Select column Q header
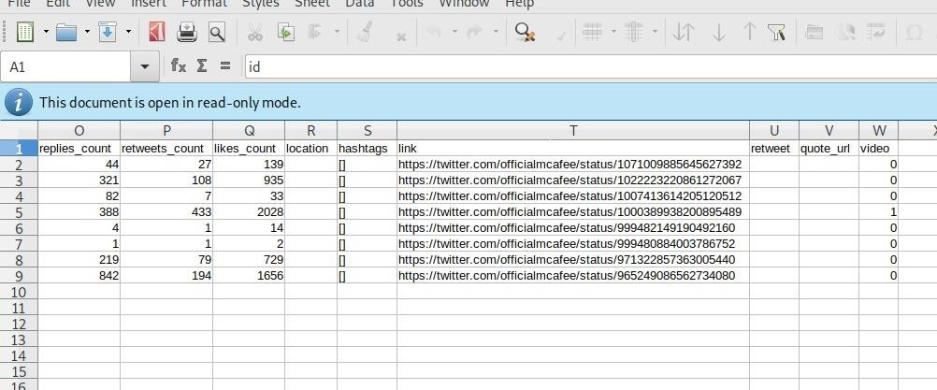The height and width of the screenshot is (390, 937). 249,130
